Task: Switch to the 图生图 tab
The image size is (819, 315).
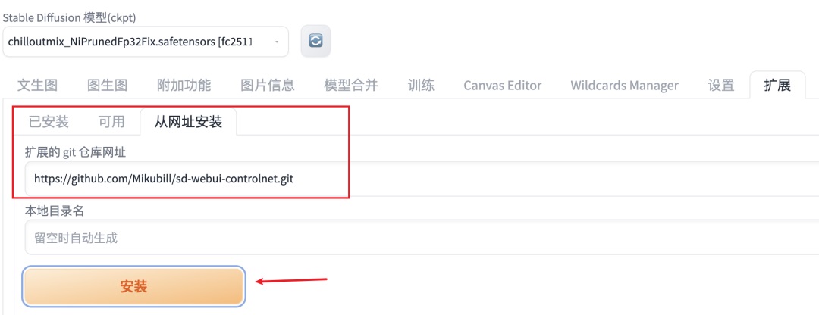Action: pyautogui.click(x=107, y=85)
